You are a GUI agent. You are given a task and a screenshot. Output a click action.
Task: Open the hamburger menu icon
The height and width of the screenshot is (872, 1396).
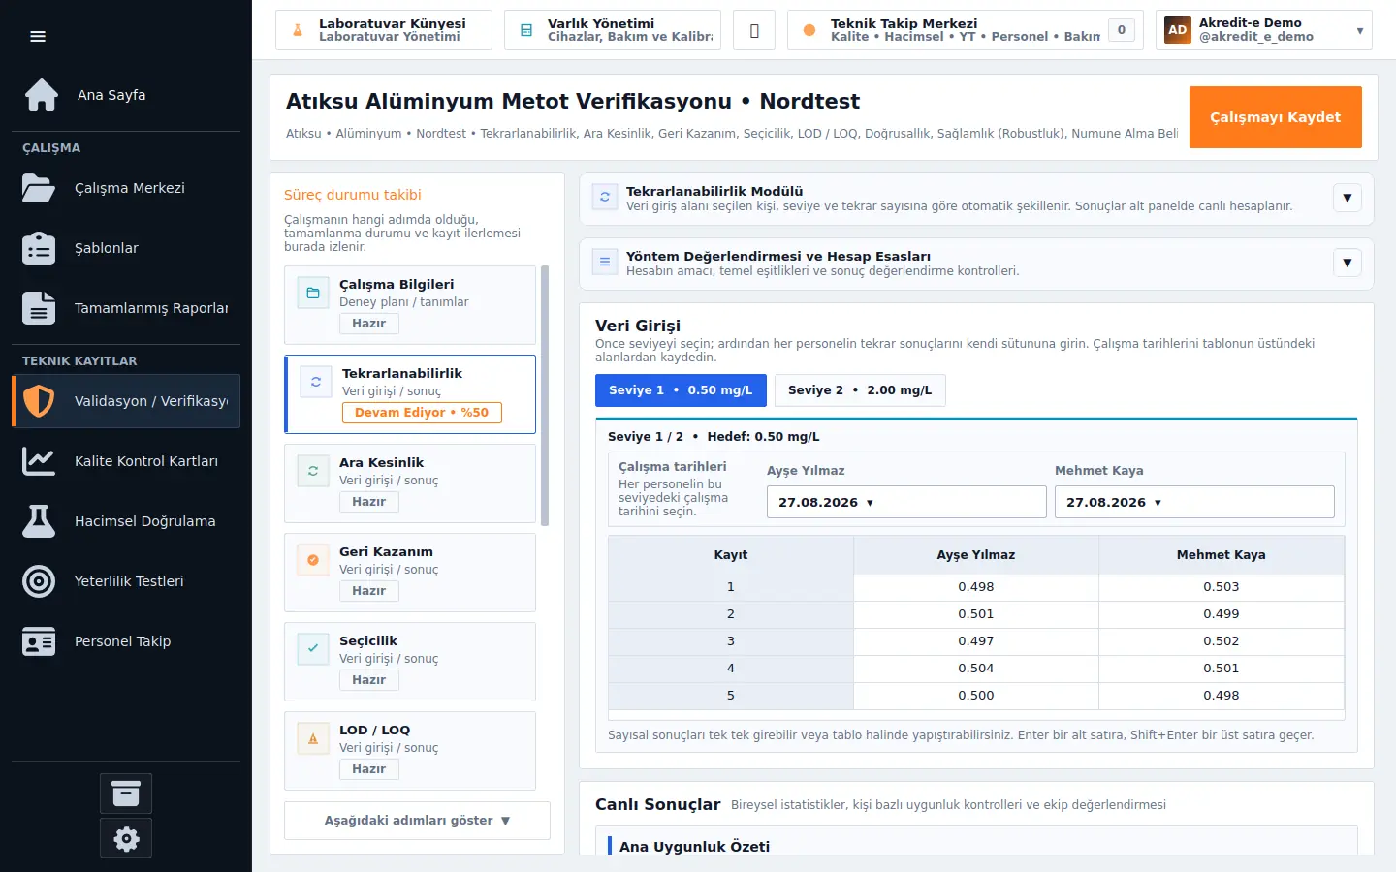pos(38,37)
